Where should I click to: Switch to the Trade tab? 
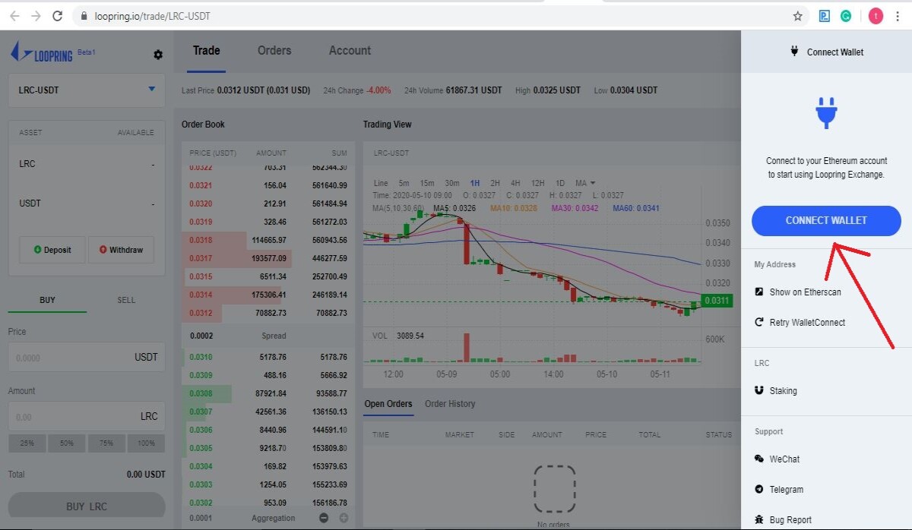click(x=206, y=50)
